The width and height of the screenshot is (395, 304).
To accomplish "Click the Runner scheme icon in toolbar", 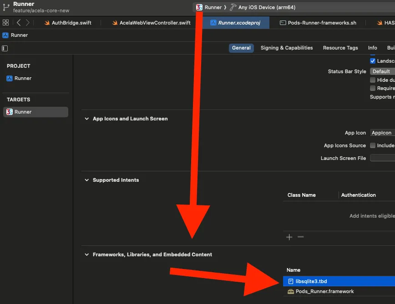I will [x=199, y=7].
